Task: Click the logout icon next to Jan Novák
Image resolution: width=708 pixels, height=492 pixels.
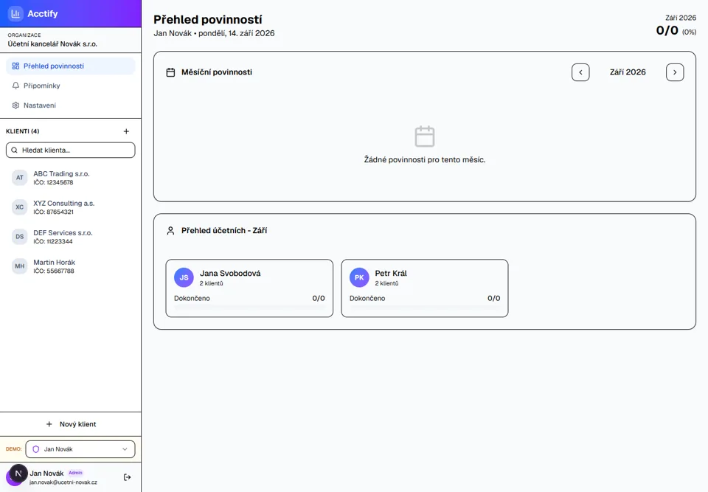Action: point(128,477)
